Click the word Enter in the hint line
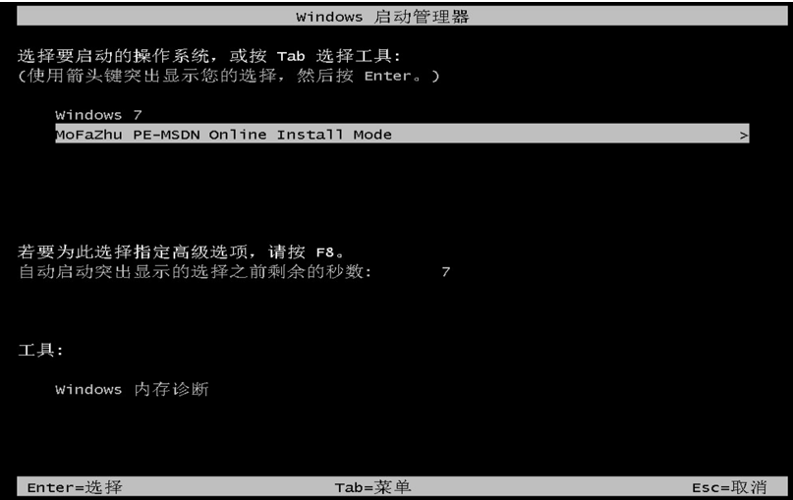The image size is (793, 500). [388, 76]
